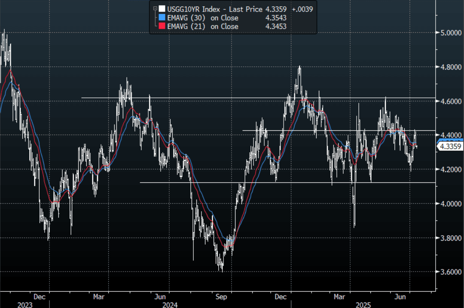Viewport: 464px width, 308px height.
Task: Click the 4.8000 y-axis label
Action: (x=450, y=67)
